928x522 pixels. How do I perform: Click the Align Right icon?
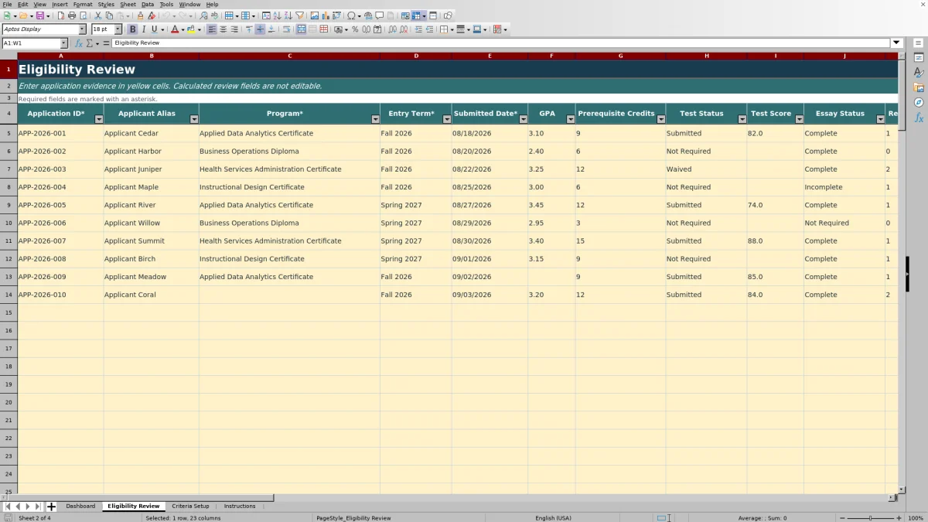(x=234, y=29)
